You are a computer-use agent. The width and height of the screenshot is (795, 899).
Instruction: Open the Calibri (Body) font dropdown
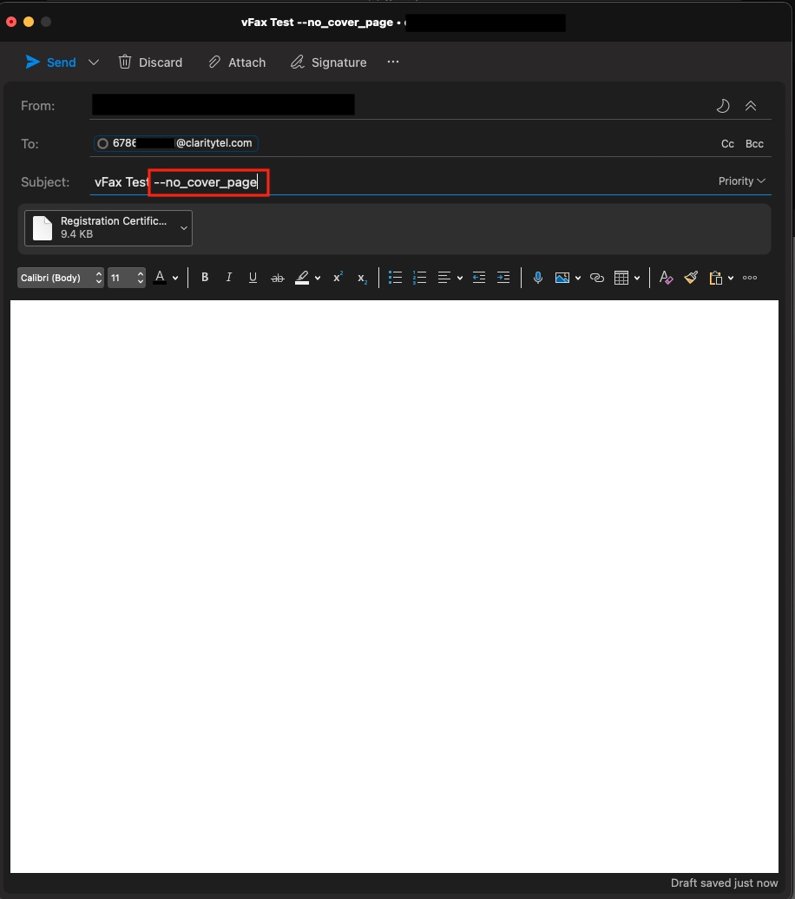[x=60, y=278]
